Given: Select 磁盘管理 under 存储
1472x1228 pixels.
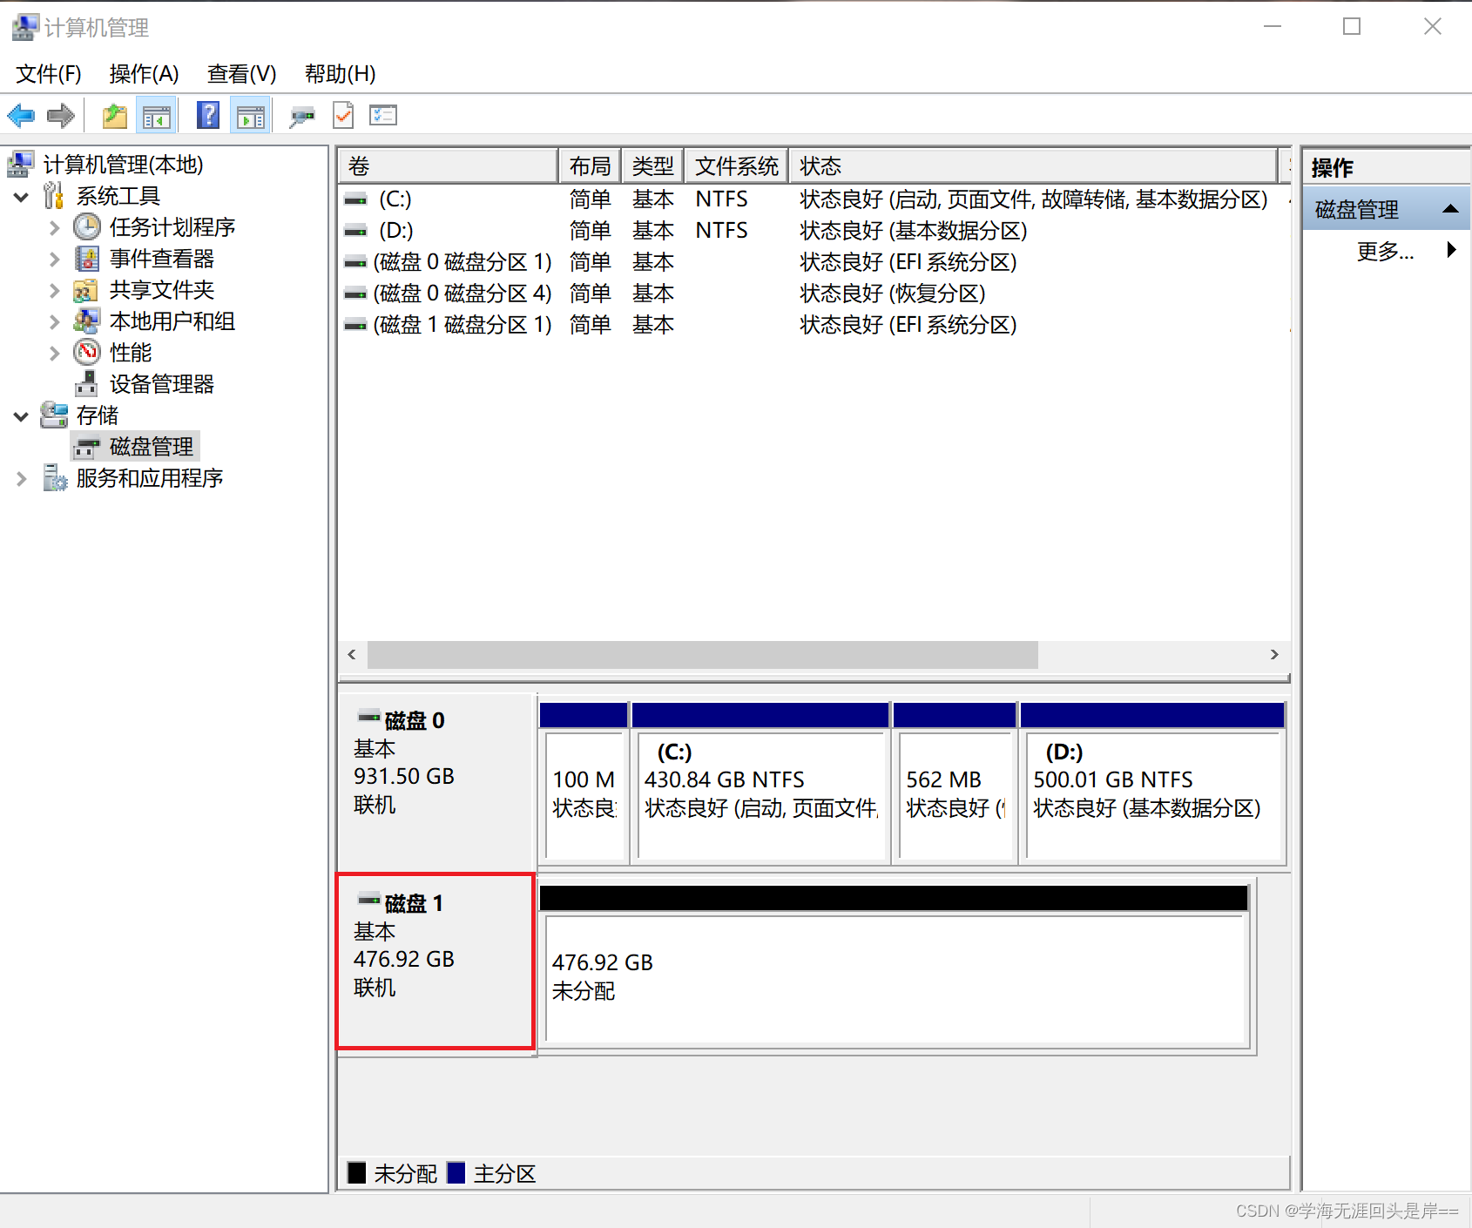Looking at the screenshot, I should click(152, 447).
